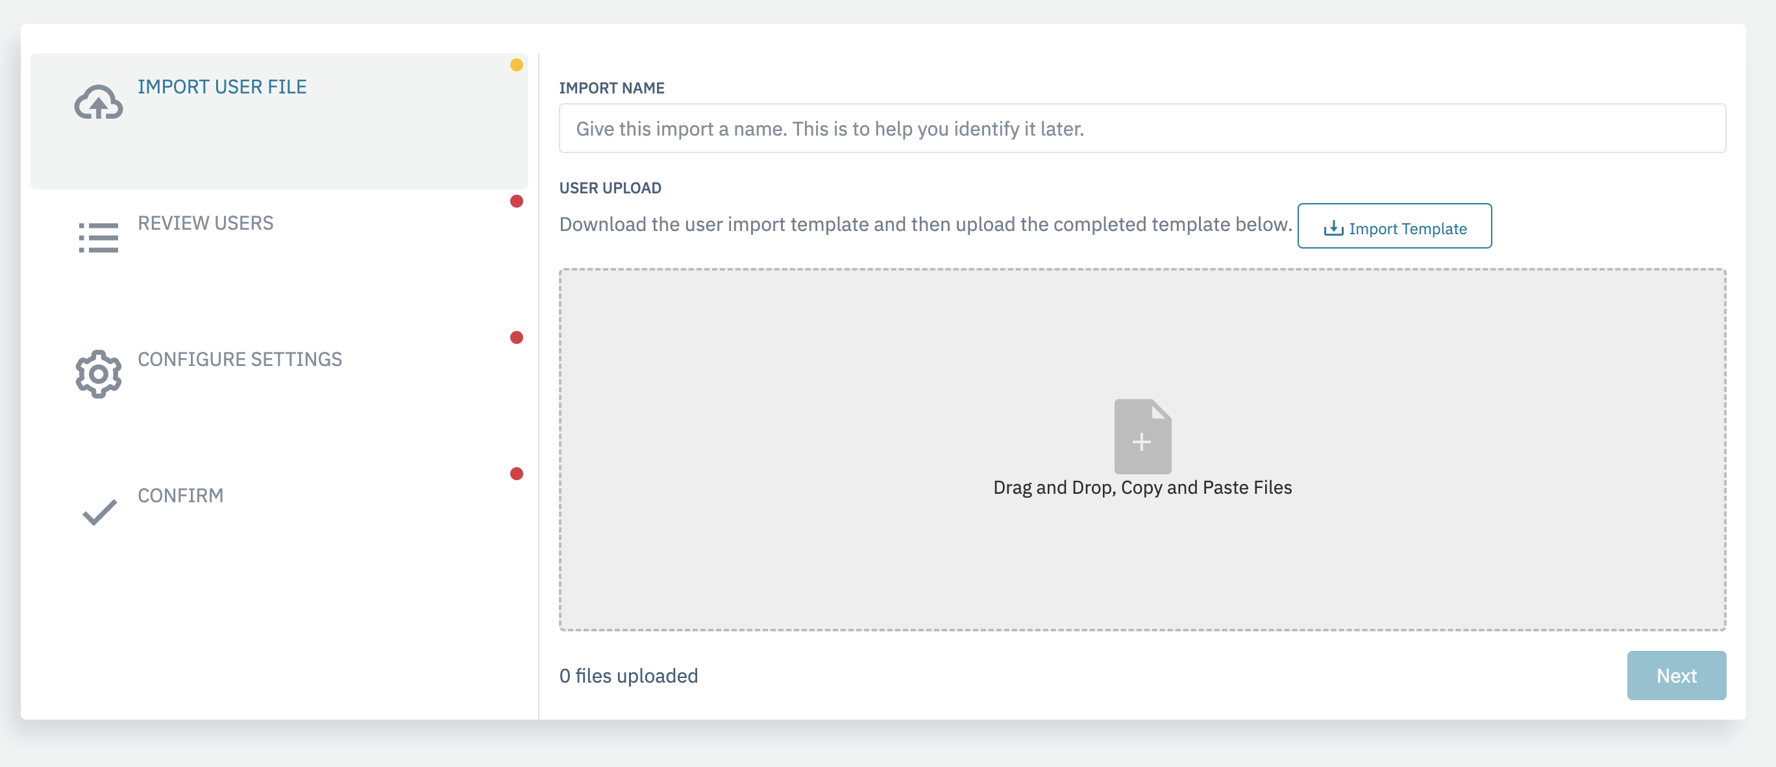Click the cloud upload icon
Image resolution: width=1776 pixels, height=767 pixels.
pyautogui.click(x=99, y=102)
